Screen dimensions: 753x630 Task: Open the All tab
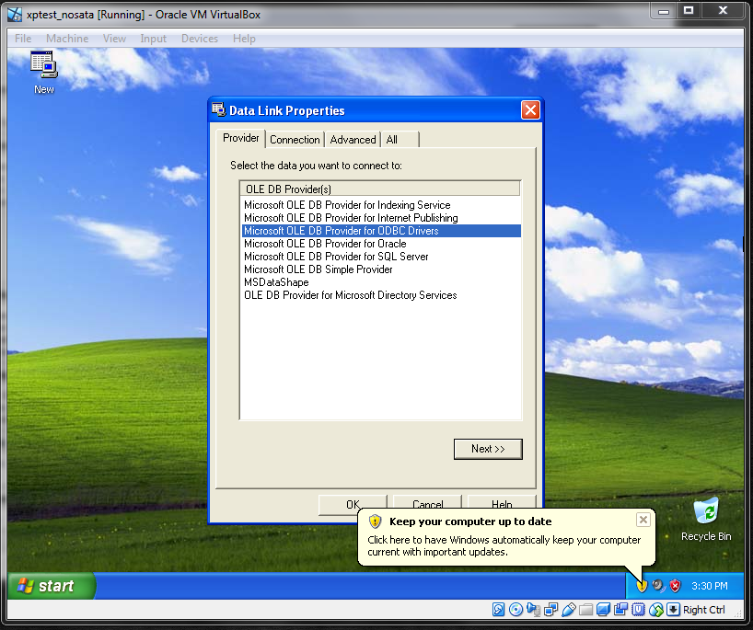[400, 140]
